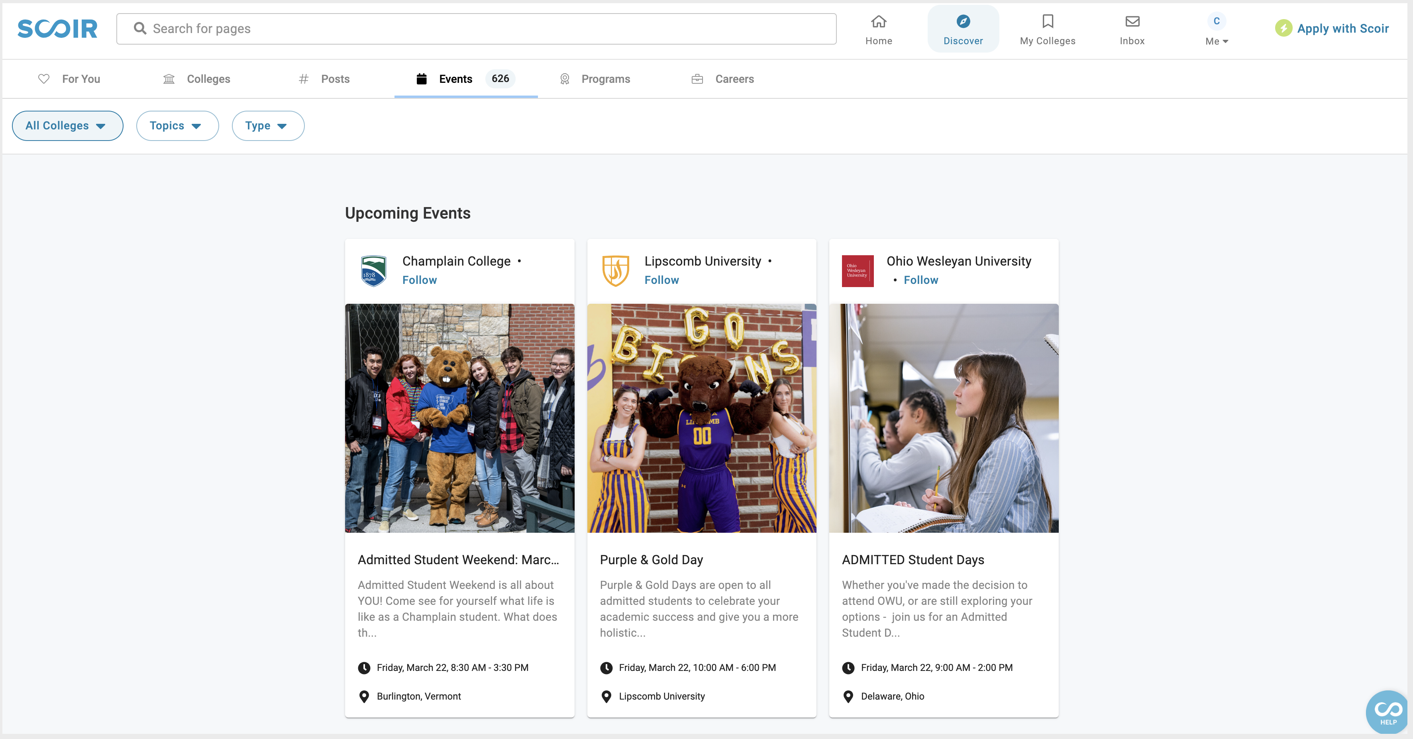
Task: Switch to the Careers tab
Action: pos(722,79)
